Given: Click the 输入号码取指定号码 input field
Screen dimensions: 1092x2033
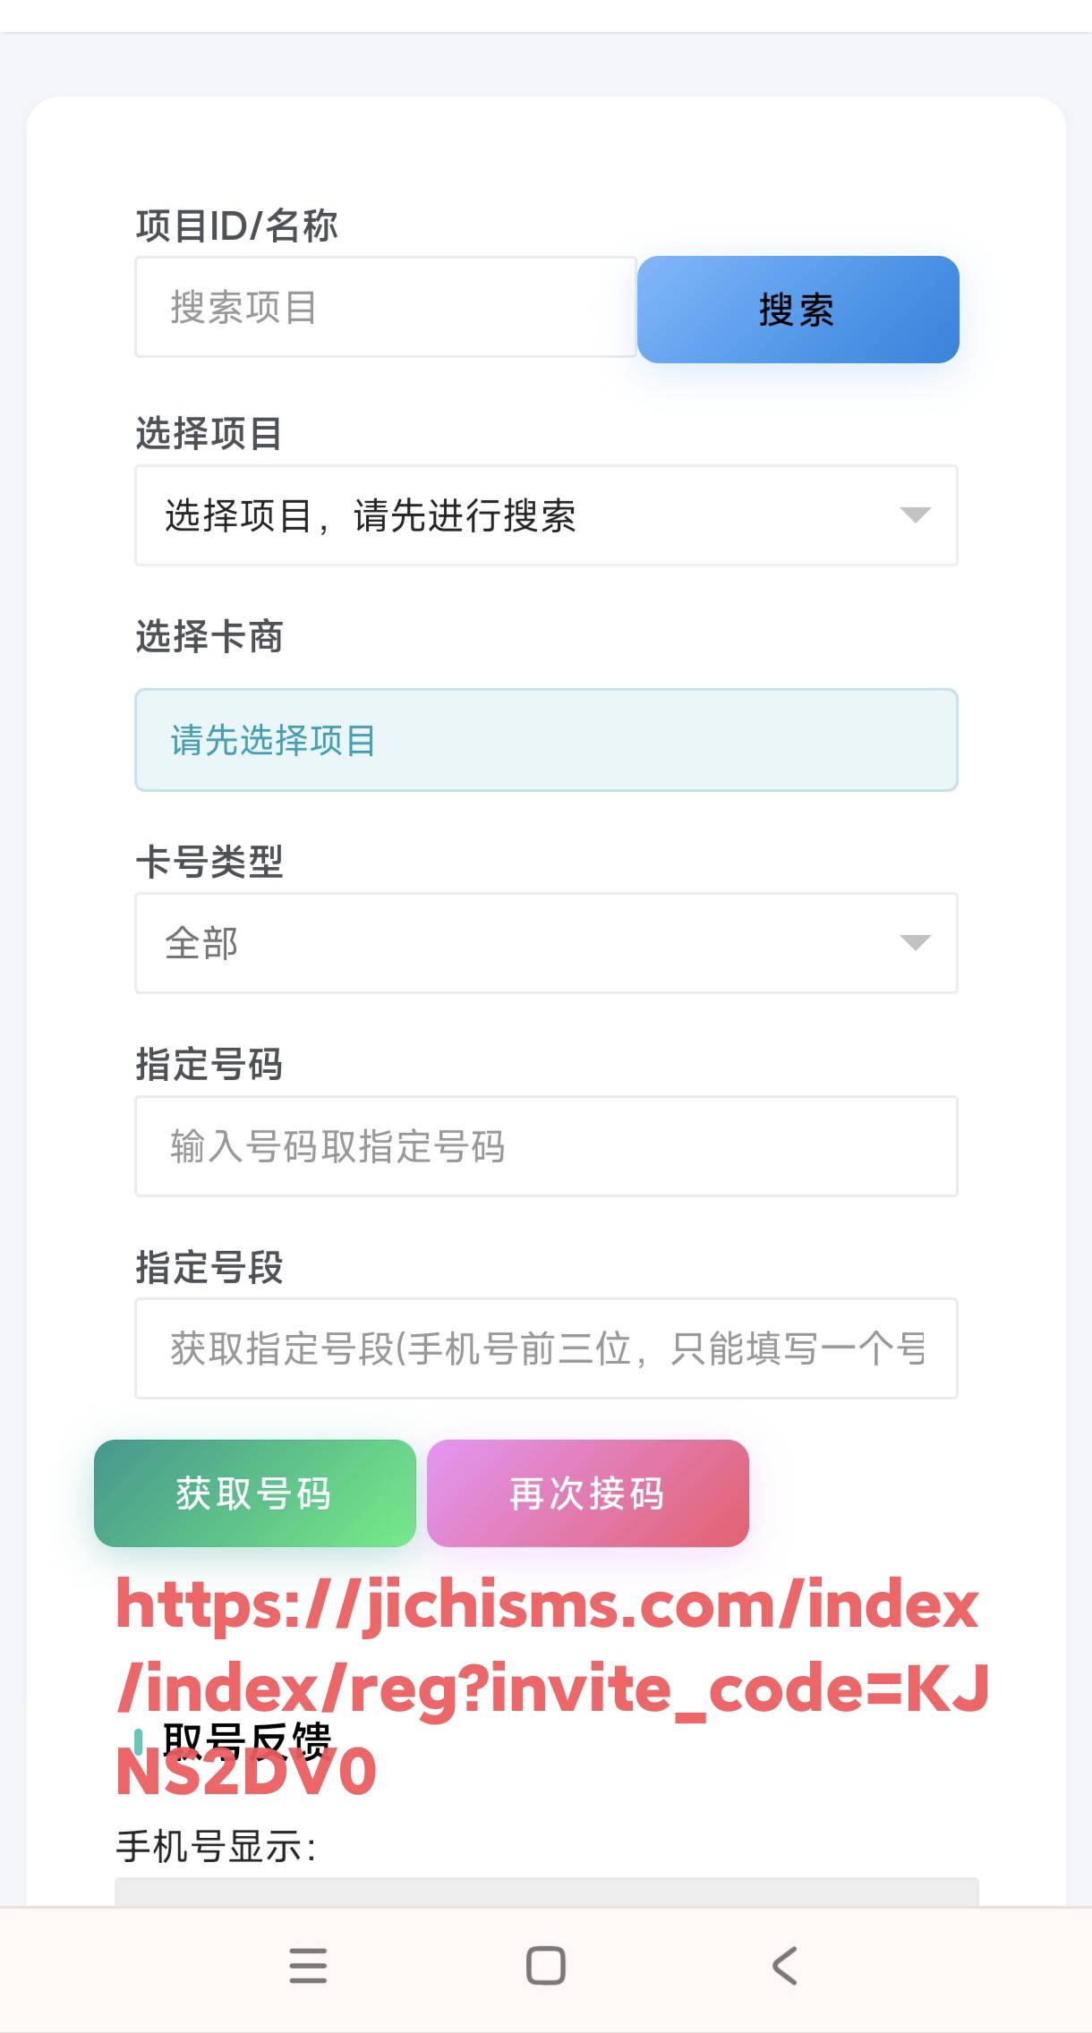Looking at the screenshot, I should coord(546,1146).
